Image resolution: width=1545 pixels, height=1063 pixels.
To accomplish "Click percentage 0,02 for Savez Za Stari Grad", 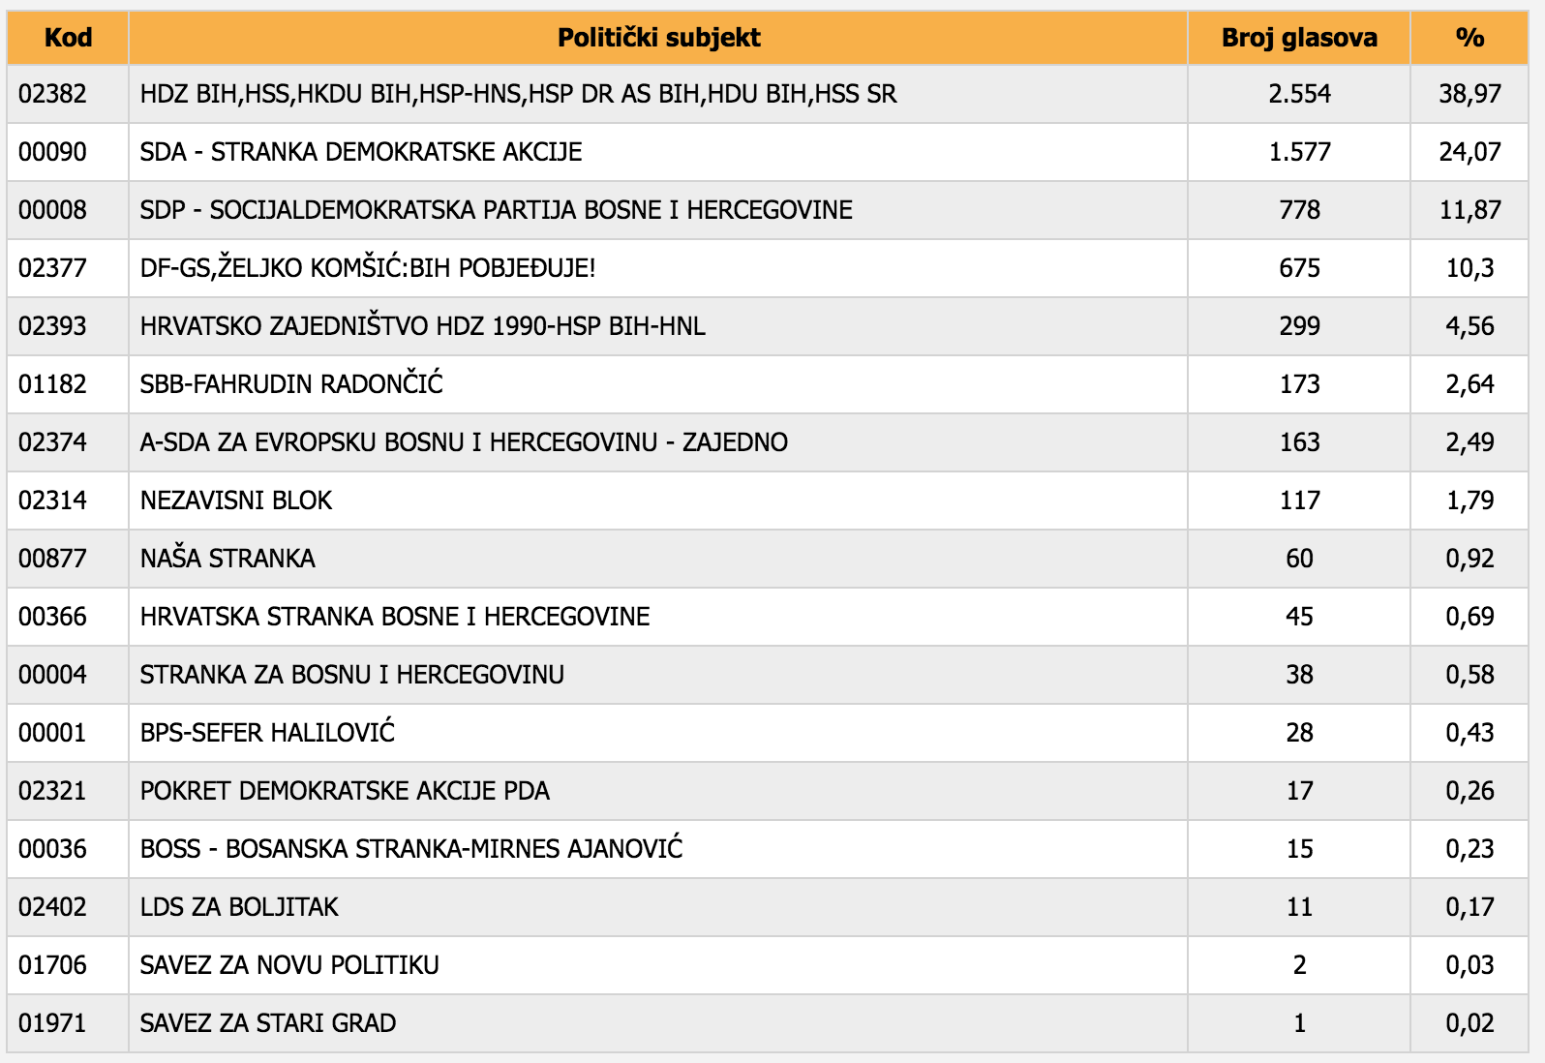I will click(x=1469, y=1023).
